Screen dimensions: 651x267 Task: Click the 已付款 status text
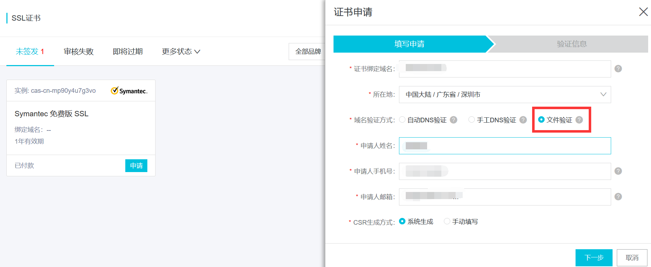pos(24,166)
